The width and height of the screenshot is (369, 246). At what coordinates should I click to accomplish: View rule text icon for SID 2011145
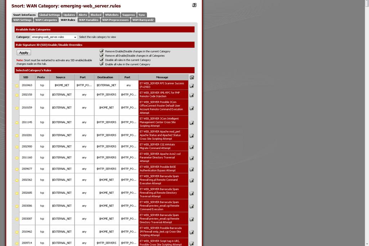(192, 123)
